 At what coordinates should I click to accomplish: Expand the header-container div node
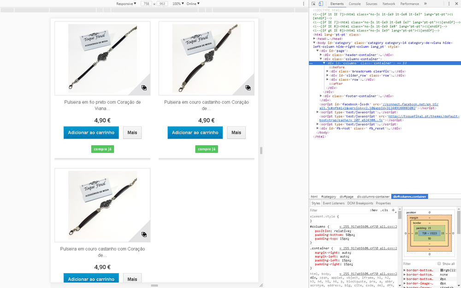321,55
